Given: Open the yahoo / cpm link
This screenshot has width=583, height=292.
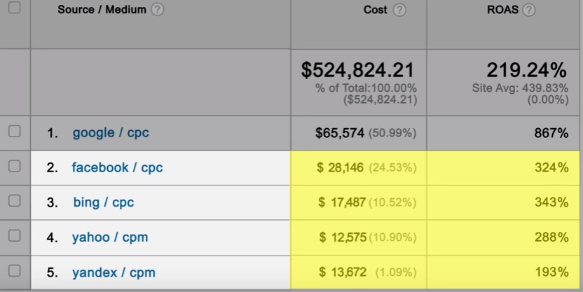Looking at the screenshot, I should [x=110, y=237].
